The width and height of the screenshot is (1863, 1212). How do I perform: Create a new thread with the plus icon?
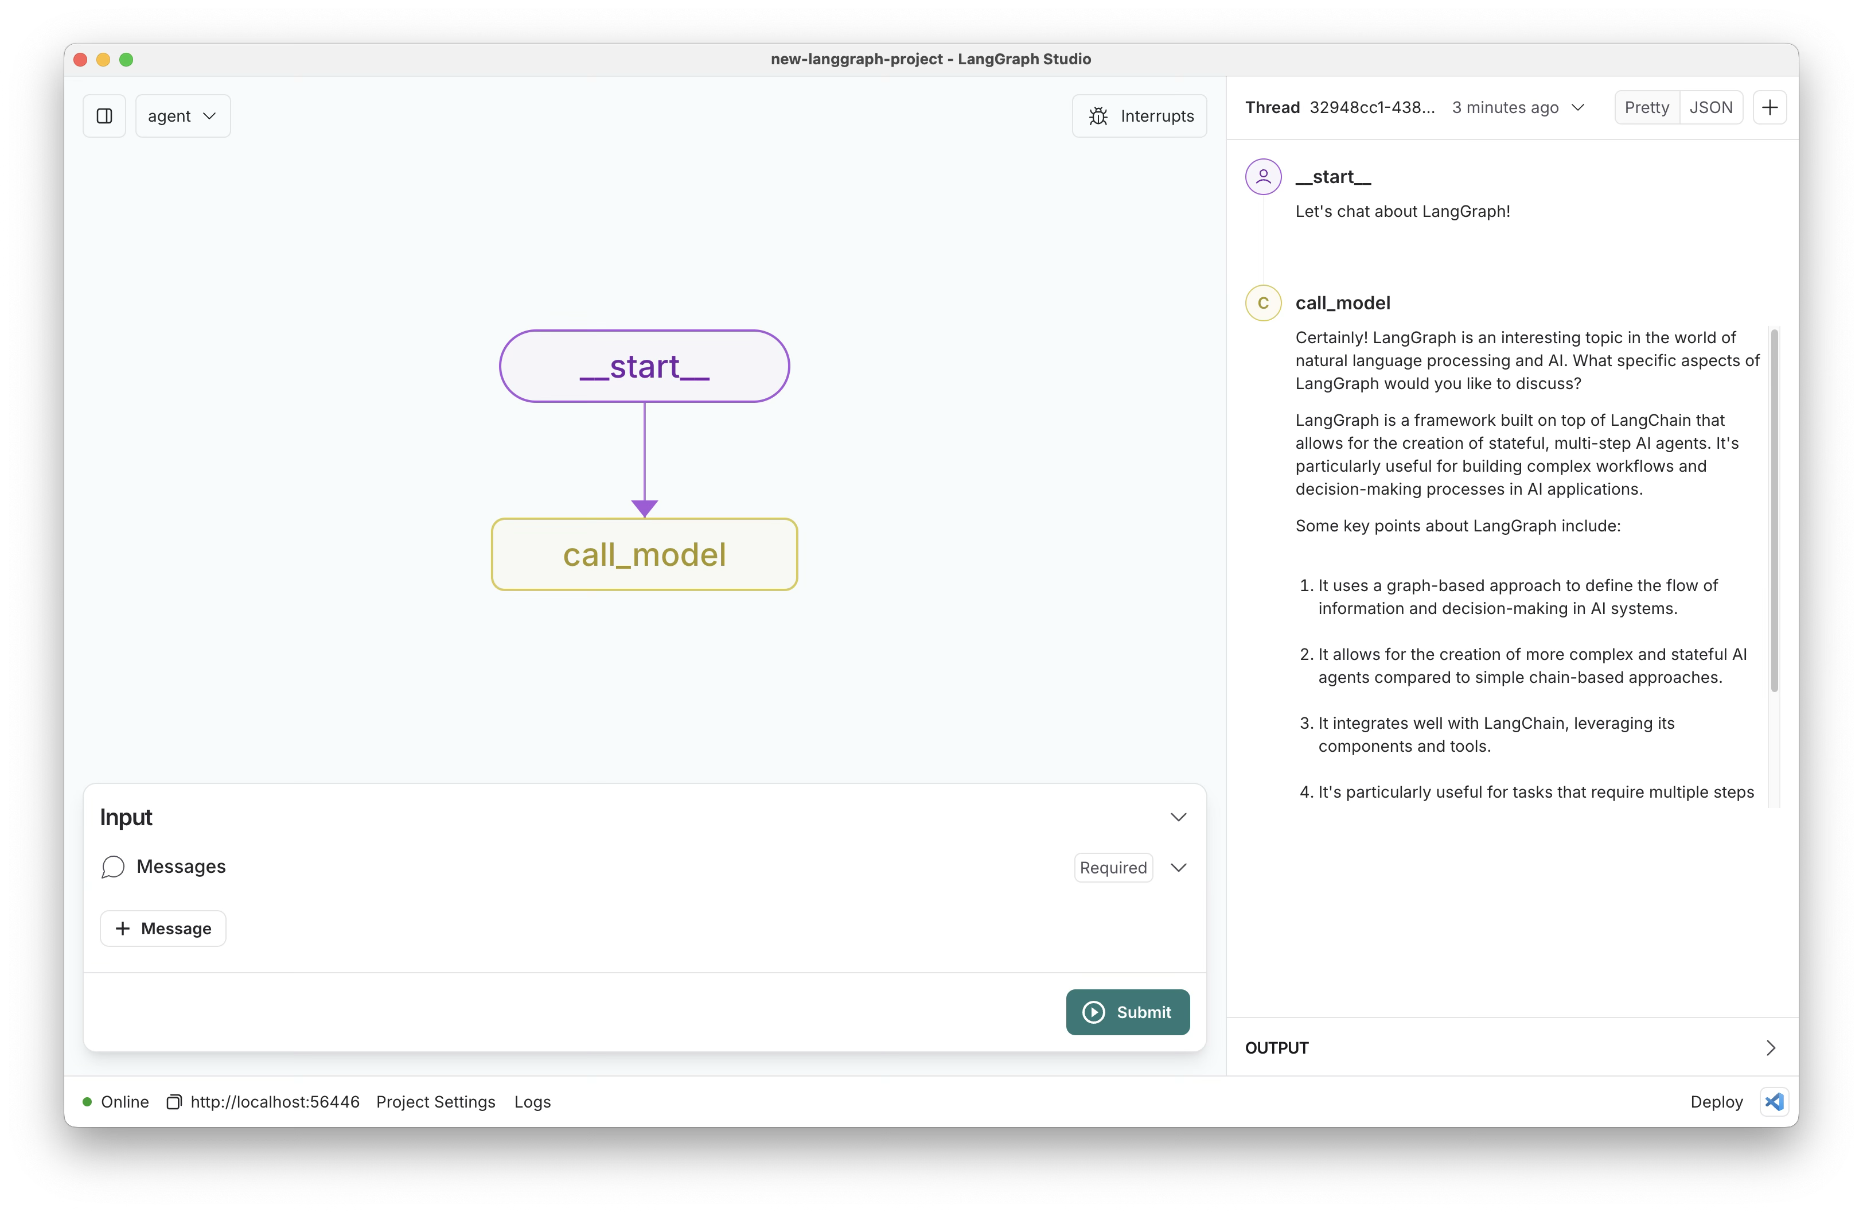pyautogui.click(x=1770, y=107)
